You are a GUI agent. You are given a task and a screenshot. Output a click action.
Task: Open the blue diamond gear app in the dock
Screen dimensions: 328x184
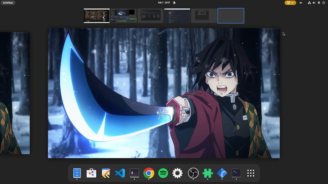(222, 173)
